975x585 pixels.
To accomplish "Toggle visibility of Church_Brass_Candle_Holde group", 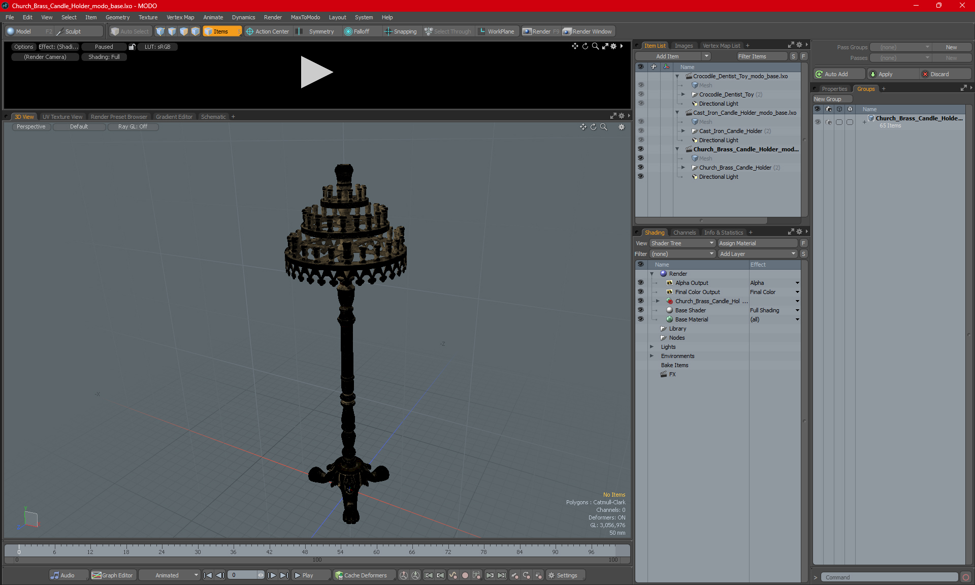I will pos(818,122).
